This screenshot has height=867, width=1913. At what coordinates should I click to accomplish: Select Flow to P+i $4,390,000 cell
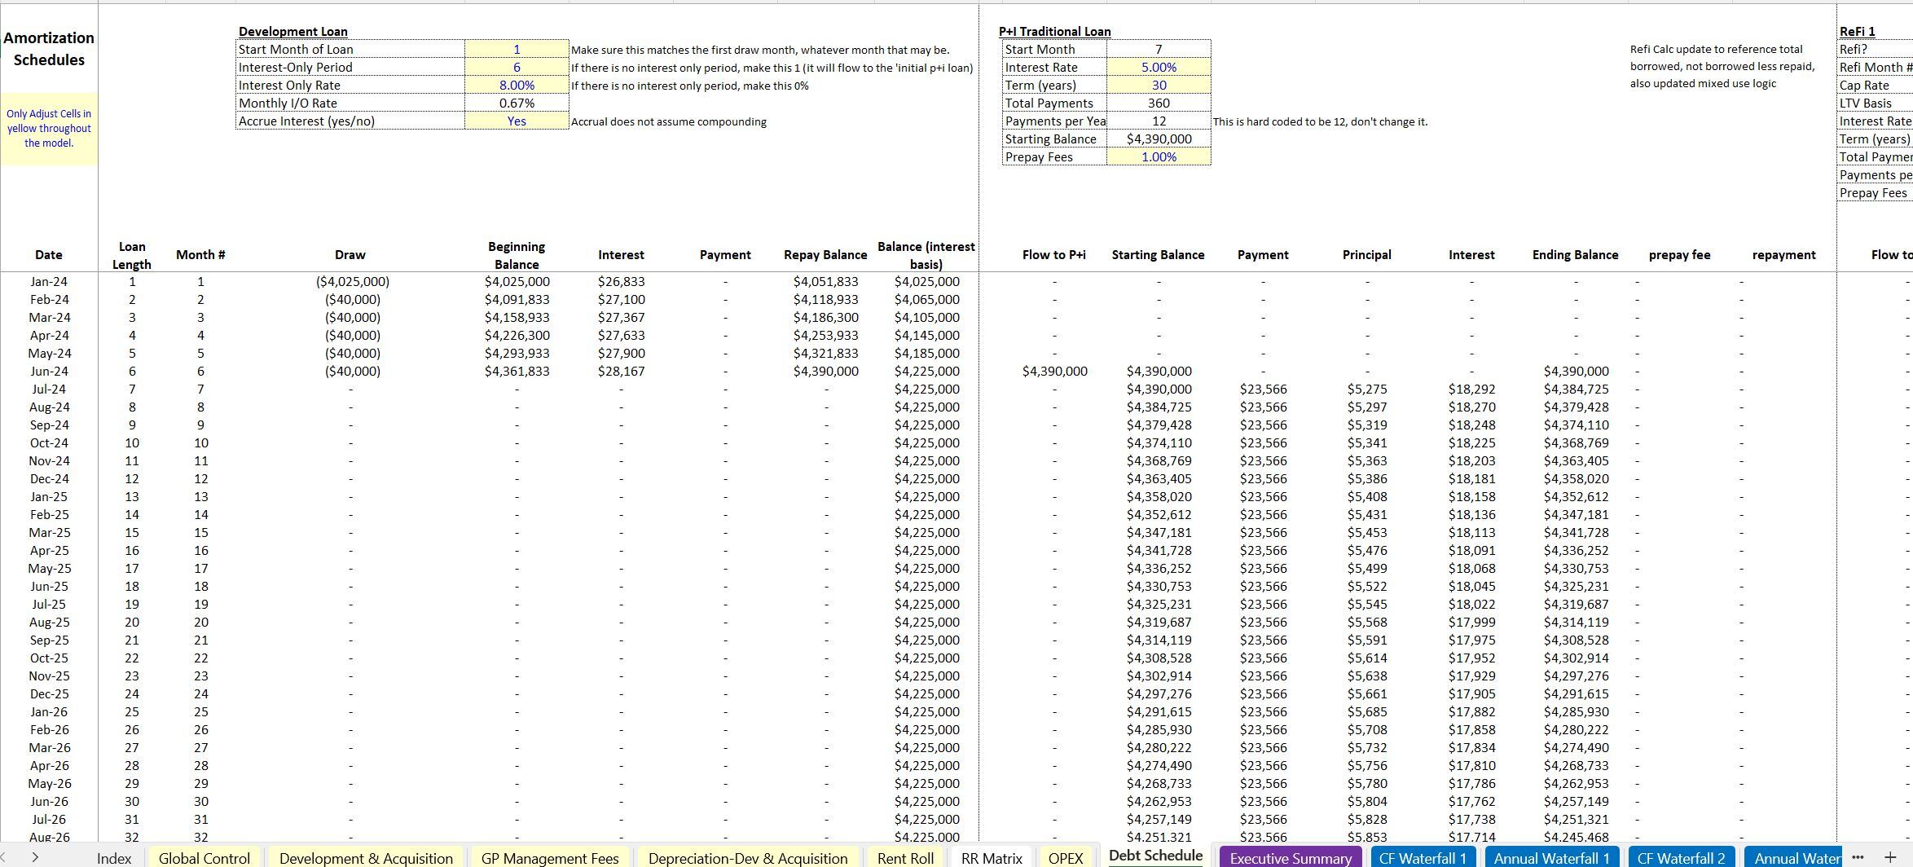[x=1054, y=372]
